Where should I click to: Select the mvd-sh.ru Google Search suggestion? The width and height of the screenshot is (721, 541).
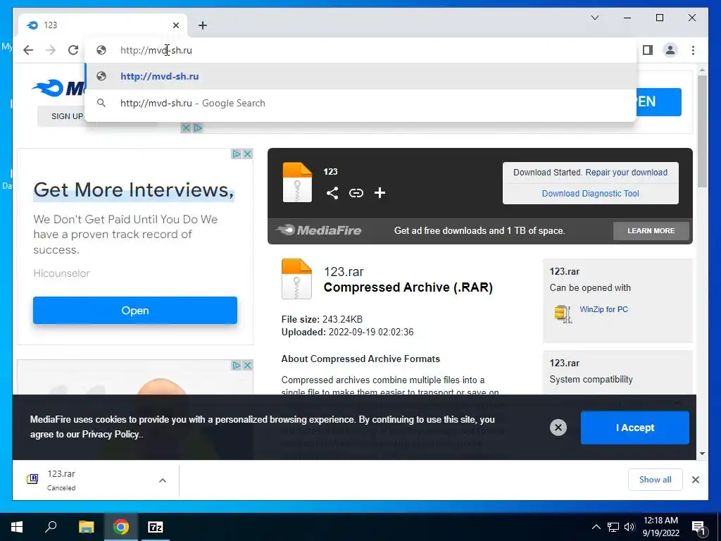[x=361, y=103]
